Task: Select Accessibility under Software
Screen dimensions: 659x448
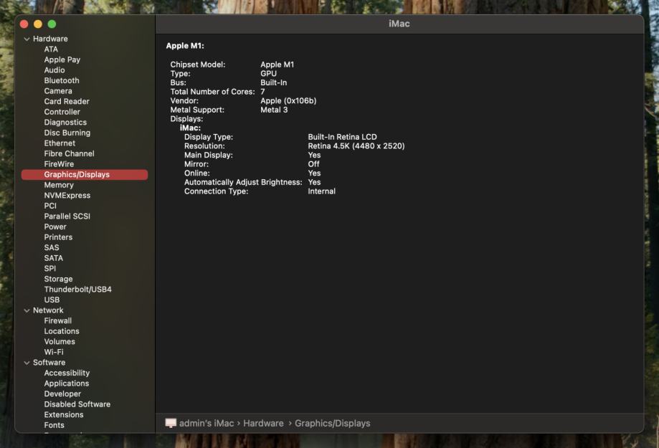Action: coord(67,373)
